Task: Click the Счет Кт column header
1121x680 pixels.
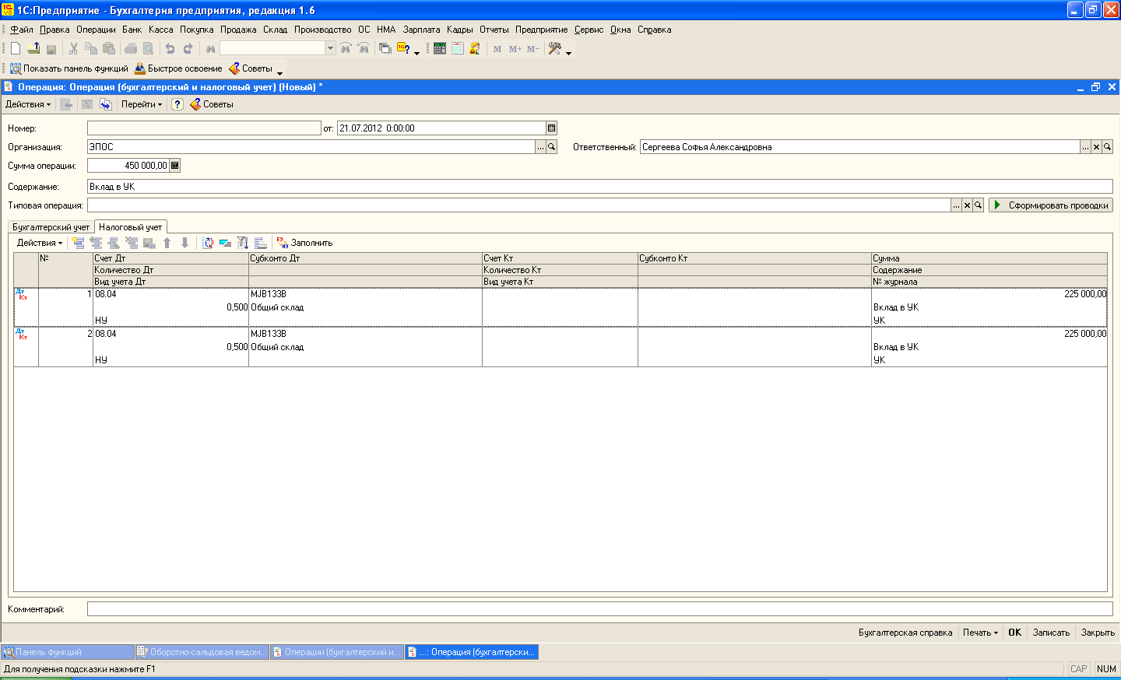Action: click(x=560, y=258)
